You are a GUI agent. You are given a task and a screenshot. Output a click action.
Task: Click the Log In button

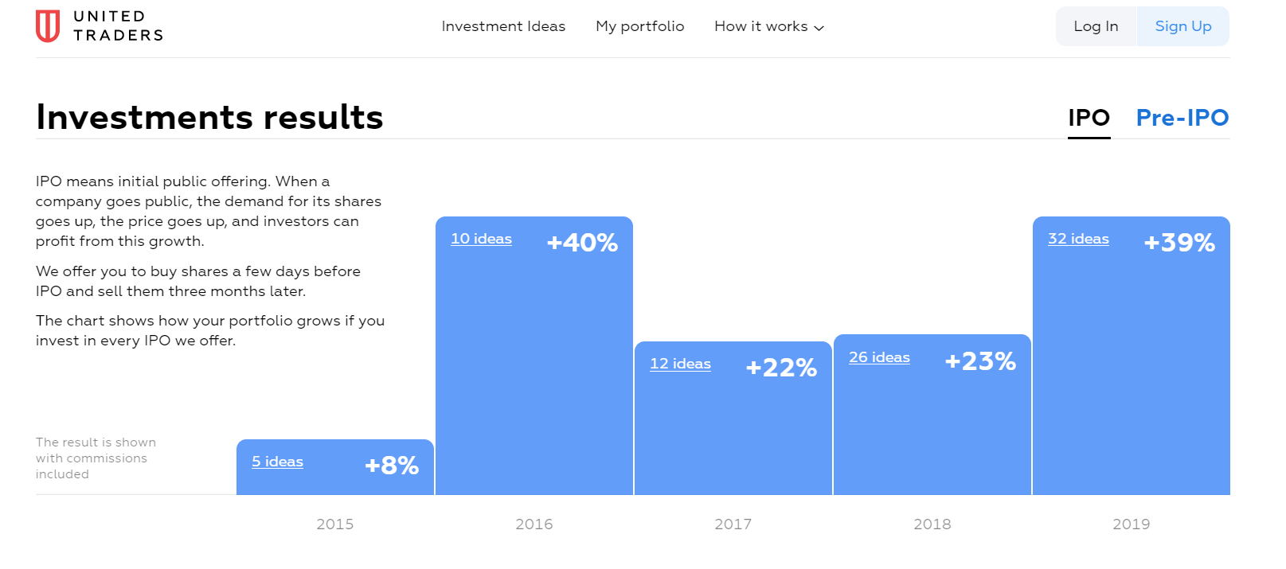pos(1096,26)
